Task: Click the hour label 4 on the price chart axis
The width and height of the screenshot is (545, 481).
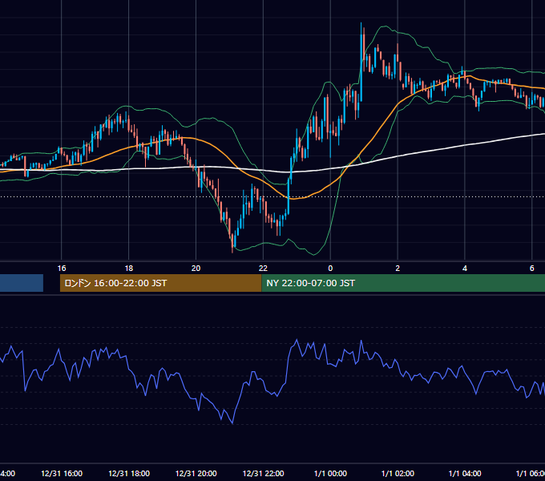Action: coord(465,269)
